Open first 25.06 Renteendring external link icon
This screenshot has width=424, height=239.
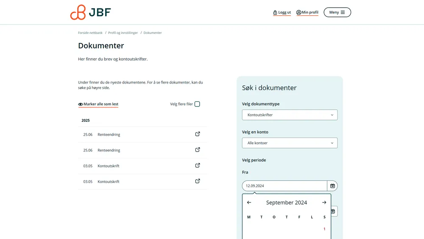(197, 134)
